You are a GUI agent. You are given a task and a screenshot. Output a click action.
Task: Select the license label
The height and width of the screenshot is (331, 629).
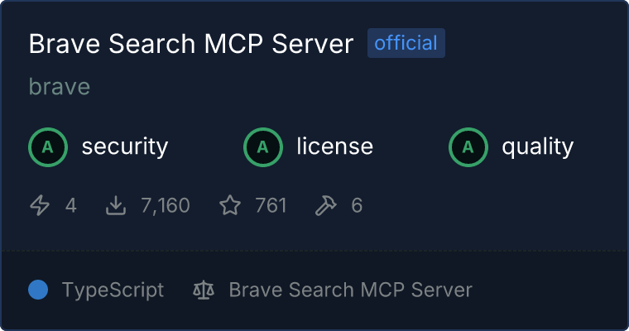pyautogui.click(x=335, y=146)
